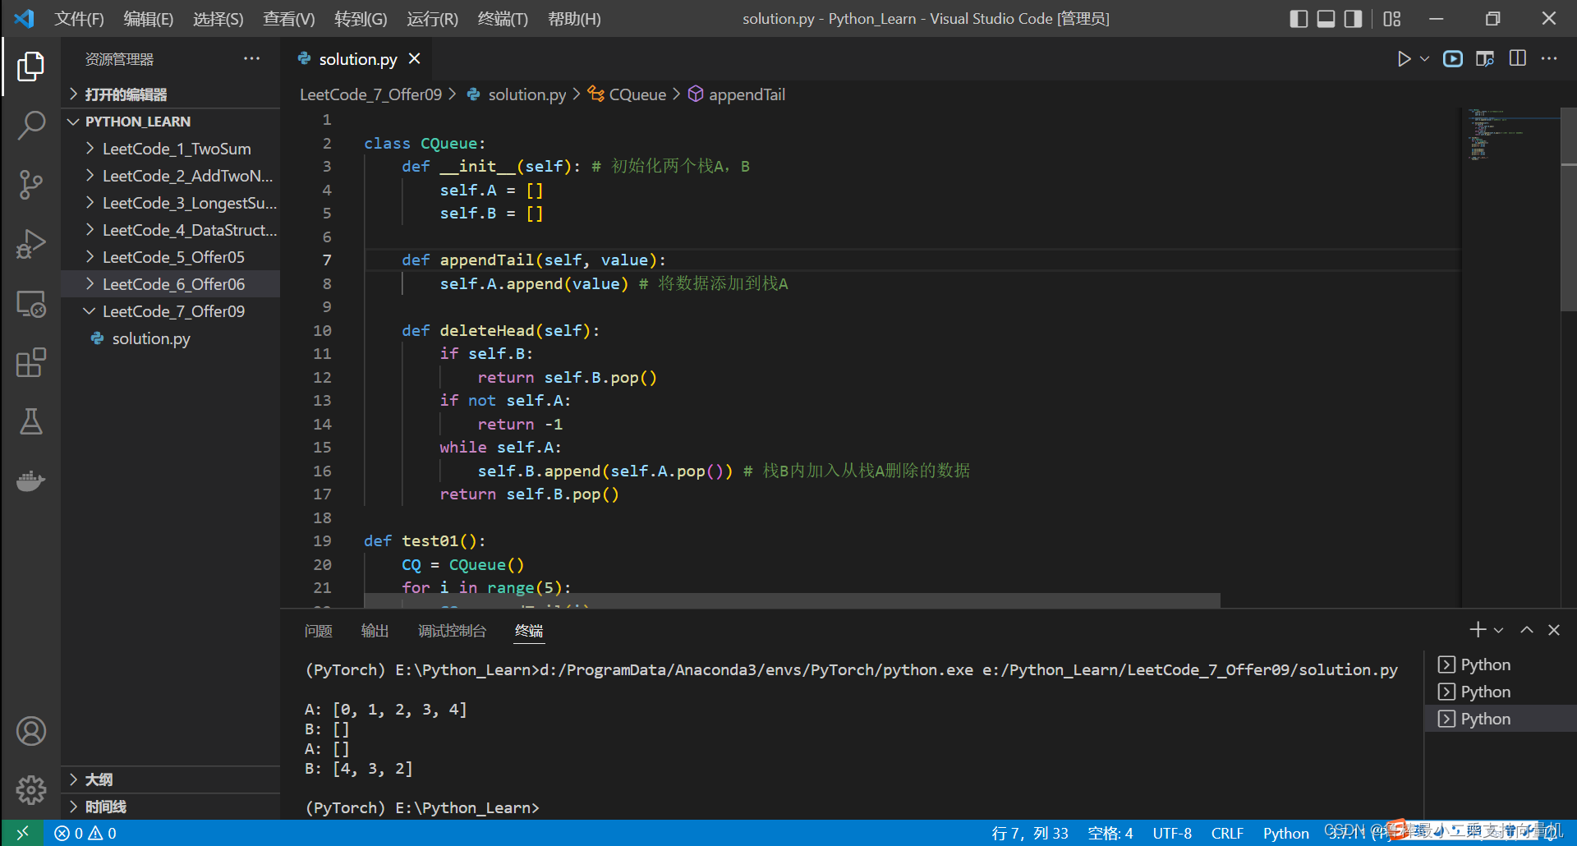Open errors and warnings count in status bar
The image size is (1577, 846).
[x=85, y=833]
